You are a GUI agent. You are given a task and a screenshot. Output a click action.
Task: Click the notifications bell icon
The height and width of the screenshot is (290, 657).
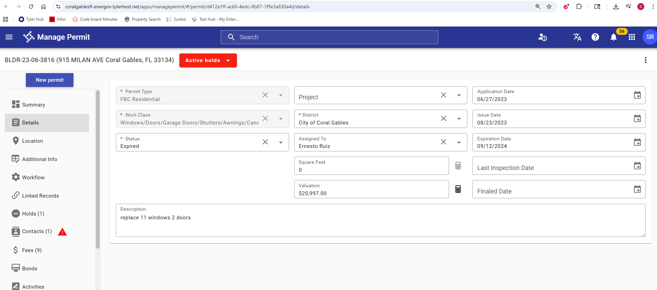(x=613, y=37)
